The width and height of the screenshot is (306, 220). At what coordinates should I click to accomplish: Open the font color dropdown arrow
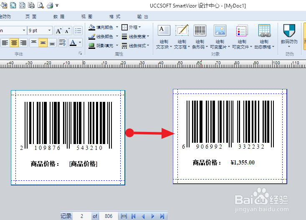point(80,43)
